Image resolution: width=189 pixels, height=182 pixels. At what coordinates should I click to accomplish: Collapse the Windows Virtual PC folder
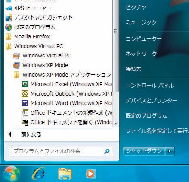pos(34,46)
